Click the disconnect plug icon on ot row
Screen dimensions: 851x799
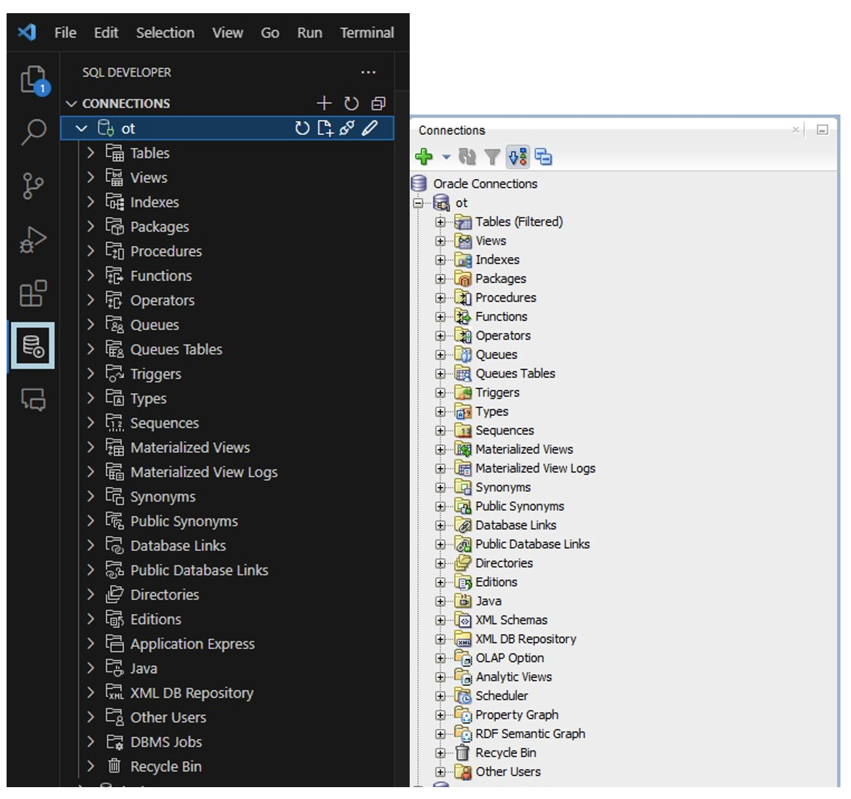(x=347, y=128)
